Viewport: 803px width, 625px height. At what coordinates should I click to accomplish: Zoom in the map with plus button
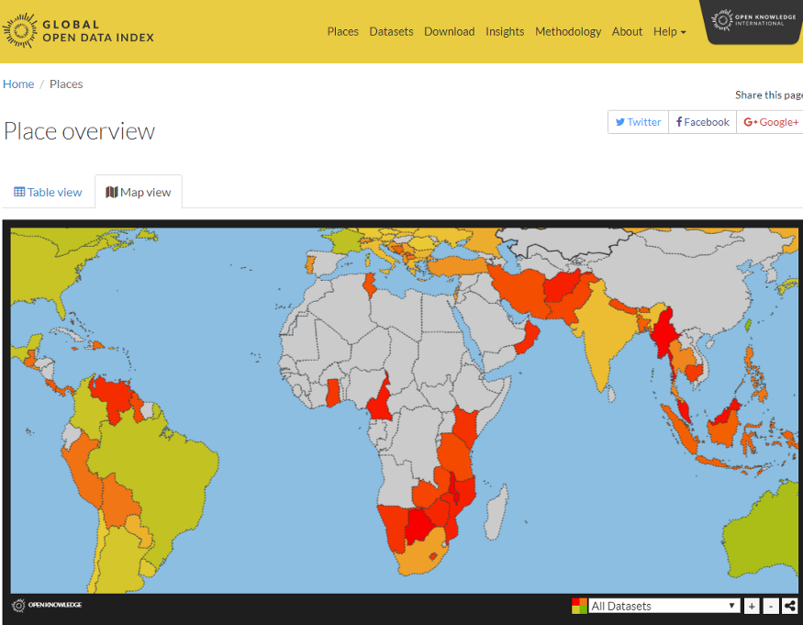coord(752,606)
